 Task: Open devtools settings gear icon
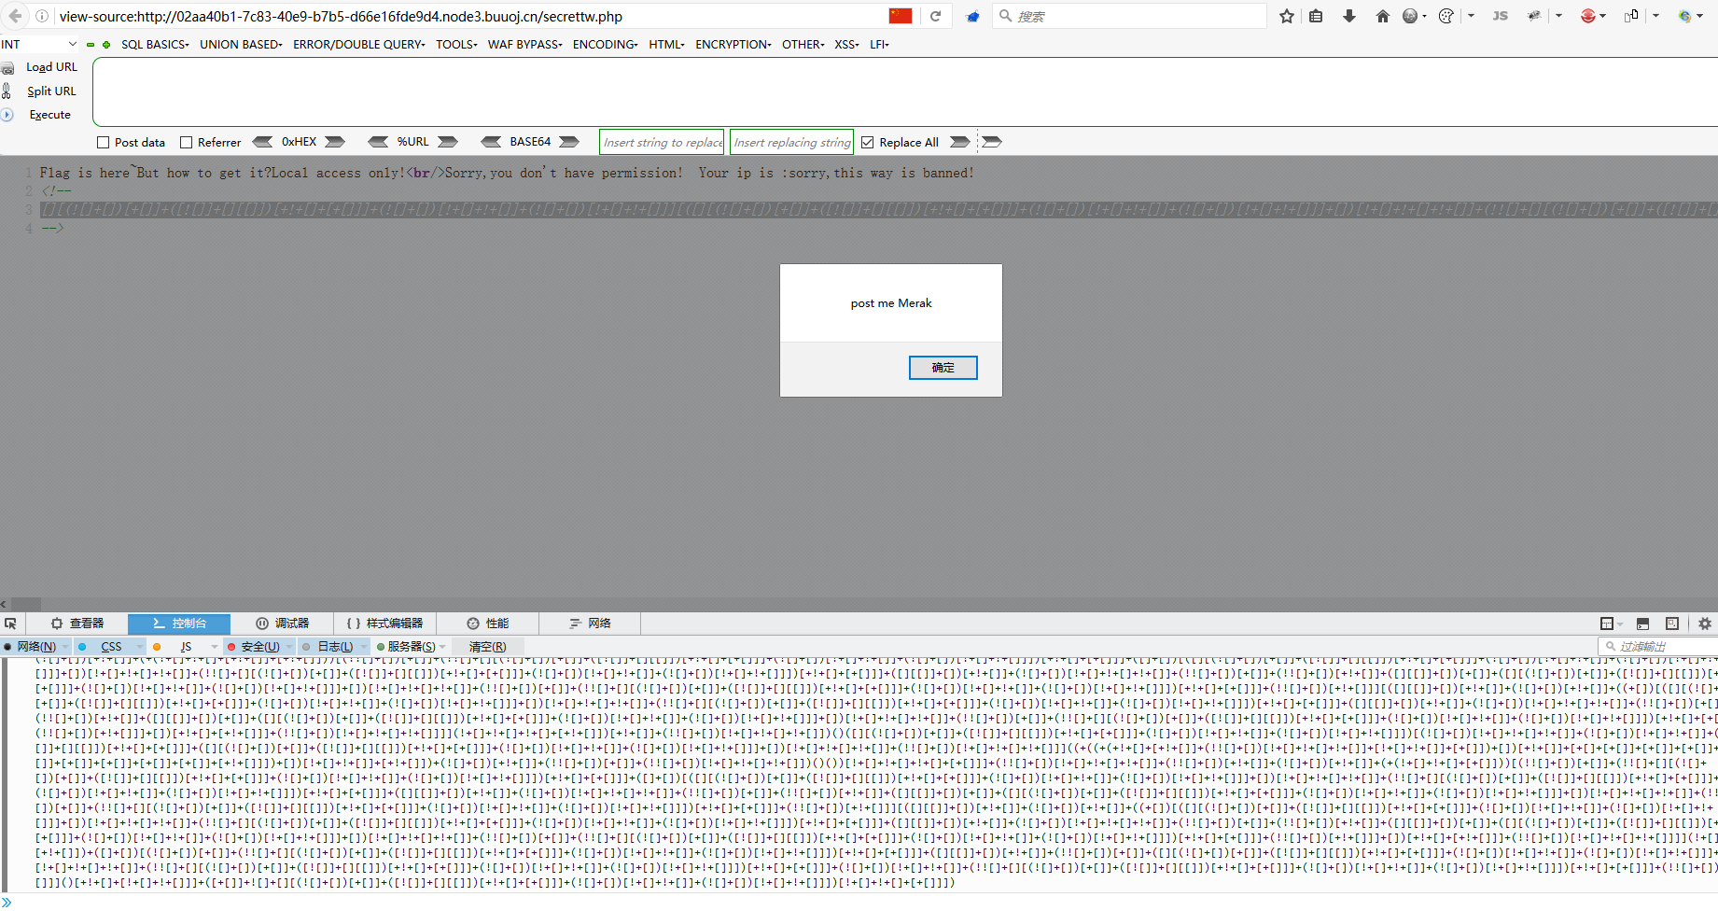click(1705, 624)
